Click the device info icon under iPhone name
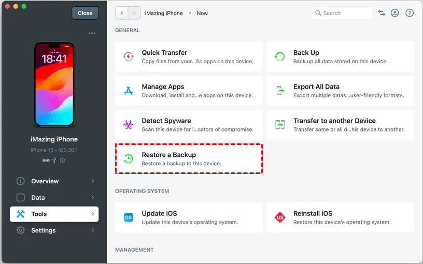The width and height of the screenshot is (423, 264). tap(62, 160)
